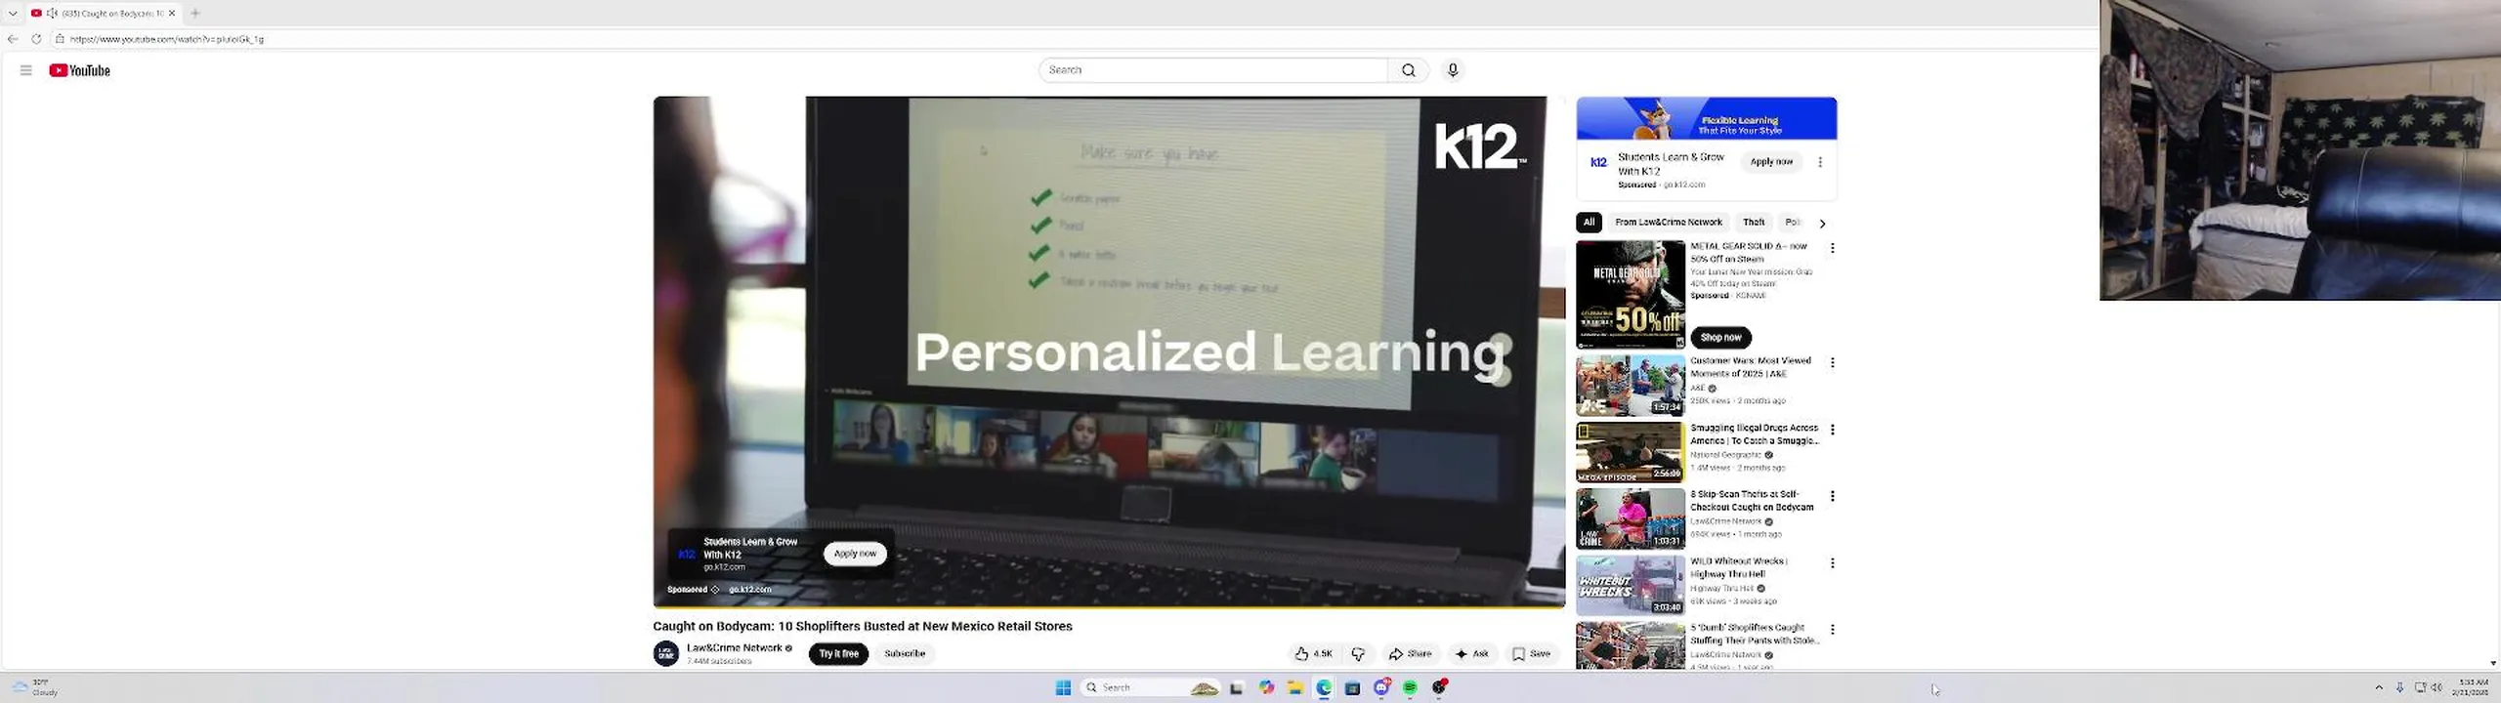Save the video to a playlist
This screenshot has width=2501, height=703.
[x=1531, y=654]
